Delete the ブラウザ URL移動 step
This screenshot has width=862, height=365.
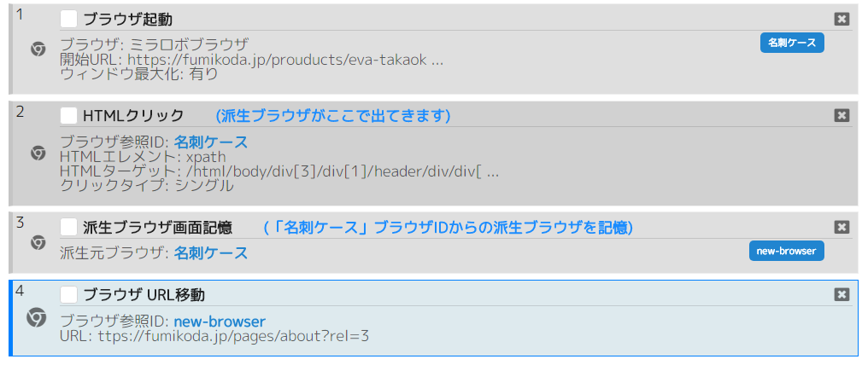point(841,294)
